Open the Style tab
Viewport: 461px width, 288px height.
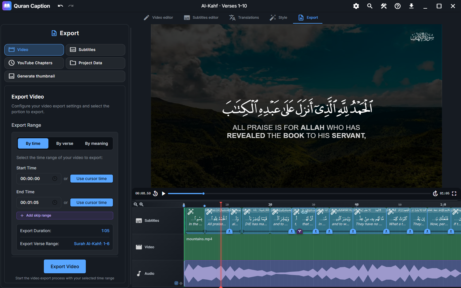[x=278, y=18]
